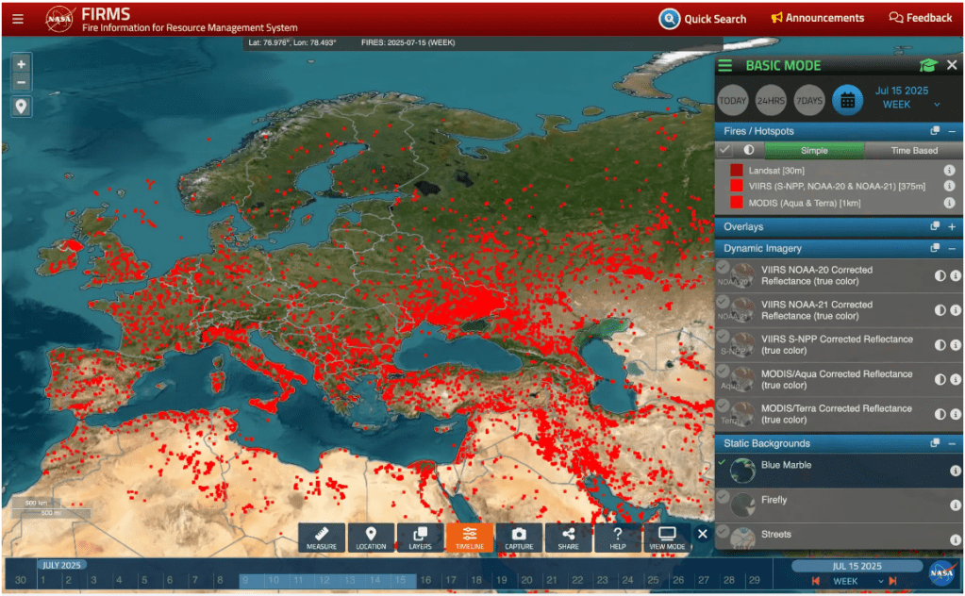The image size is (965, 596).
Task: Open the Measure tool
Action: point(322,538)
